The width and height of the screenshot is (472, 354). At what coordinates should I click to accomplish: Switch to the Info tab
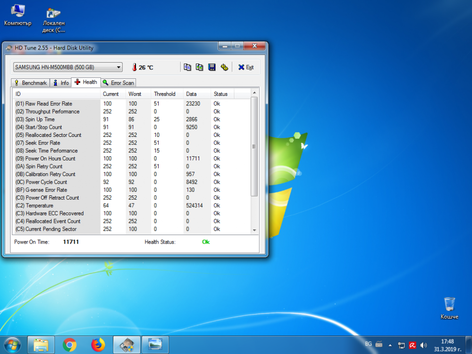pos(61,83)
